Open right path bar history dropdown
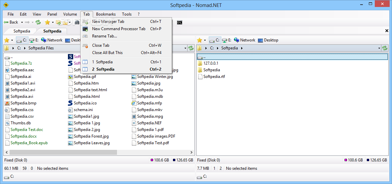This screenshot has width=392, height=184. (x=379, y=48)
